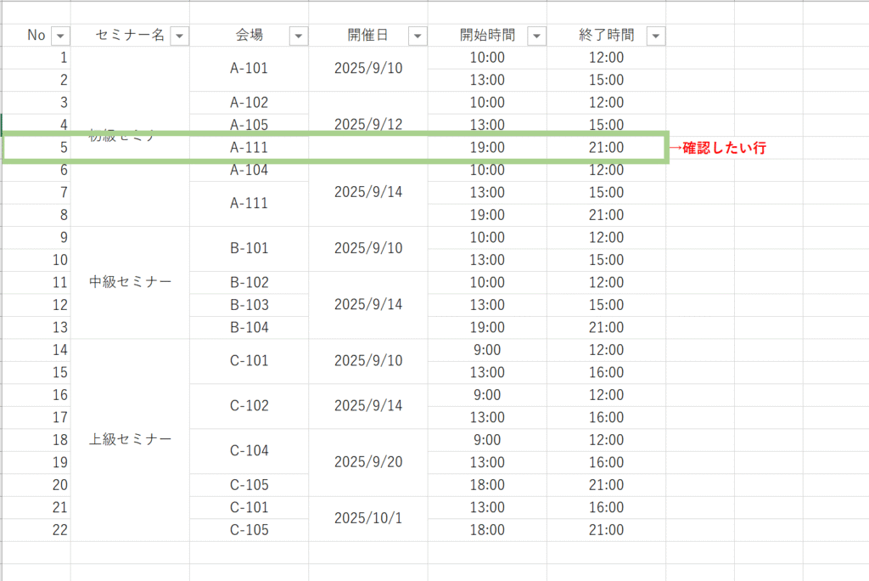Expand the 開始時間 filter dropdown
Screen dimensions: 869x581
point(536,36)
